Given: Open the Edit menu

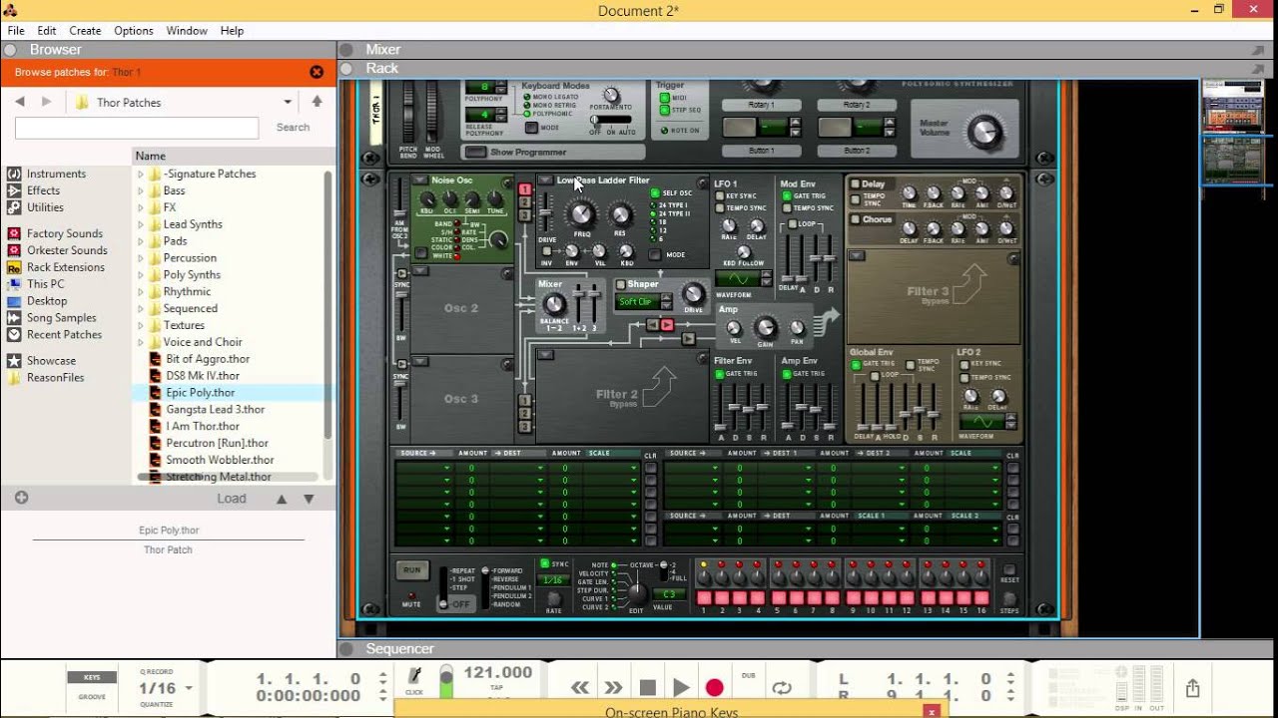Looking at the screenshot, I should (47, 31).
